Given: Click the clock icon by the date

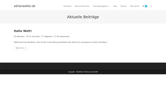Looking at the screenshot, I should tap(27, 36).
